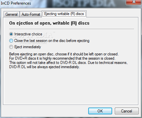Click the Cancel button

point(127,111)
